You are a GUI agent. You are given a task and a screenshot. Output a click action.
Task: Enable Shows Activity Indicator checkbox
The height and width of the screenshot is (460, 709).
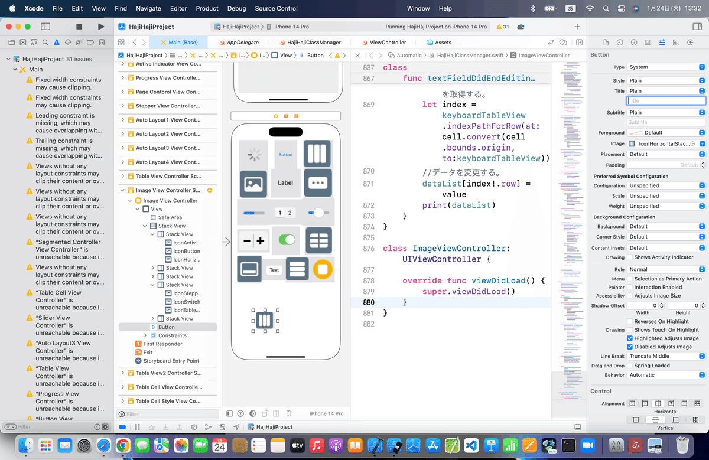(x=630, y=257)
